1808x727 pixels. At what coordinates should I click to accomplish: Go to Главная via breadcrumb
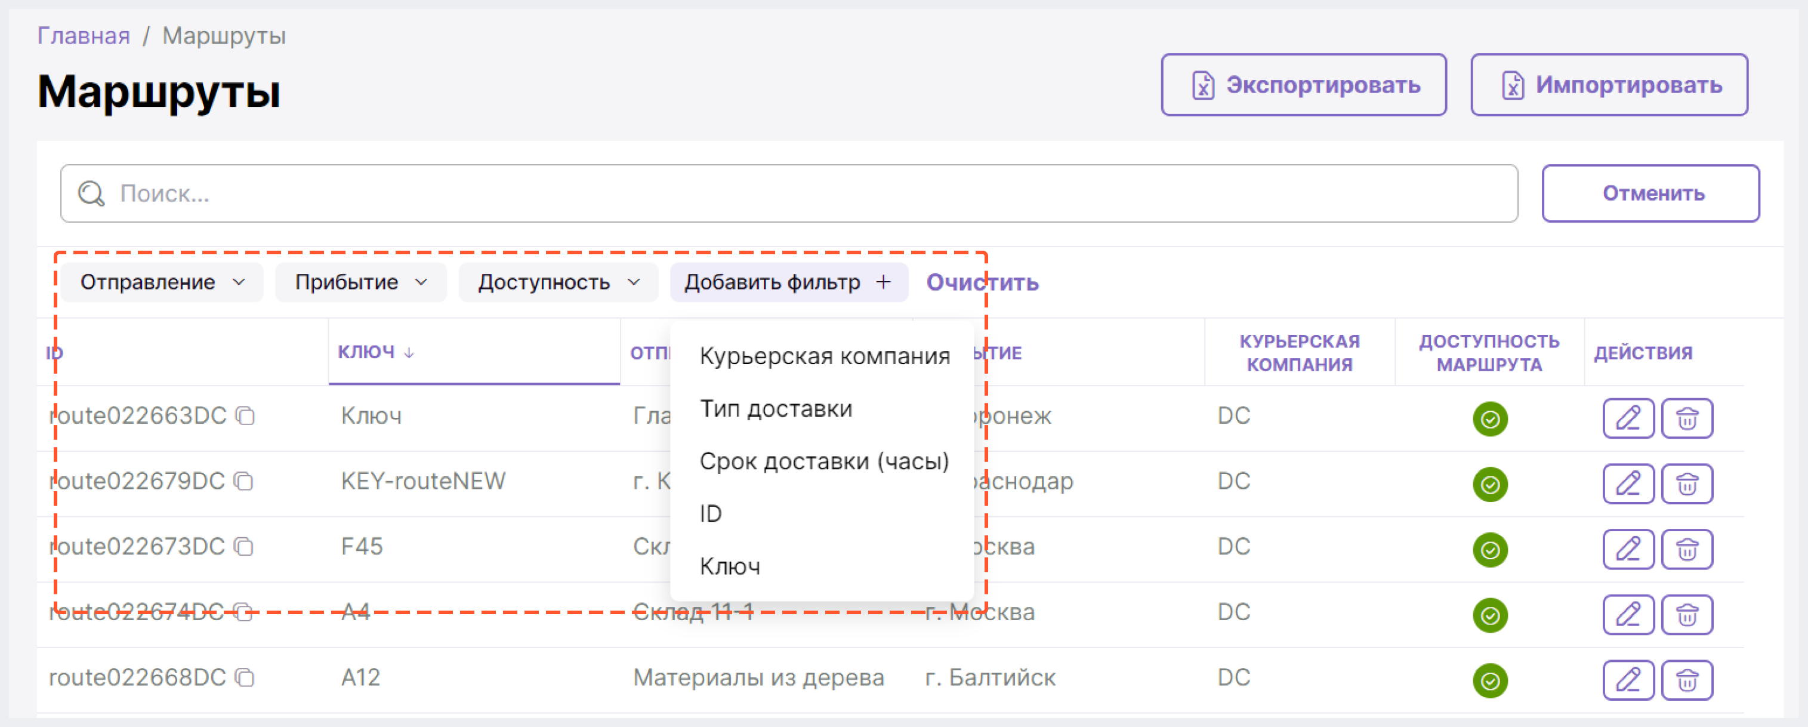(x=84, y=35)
